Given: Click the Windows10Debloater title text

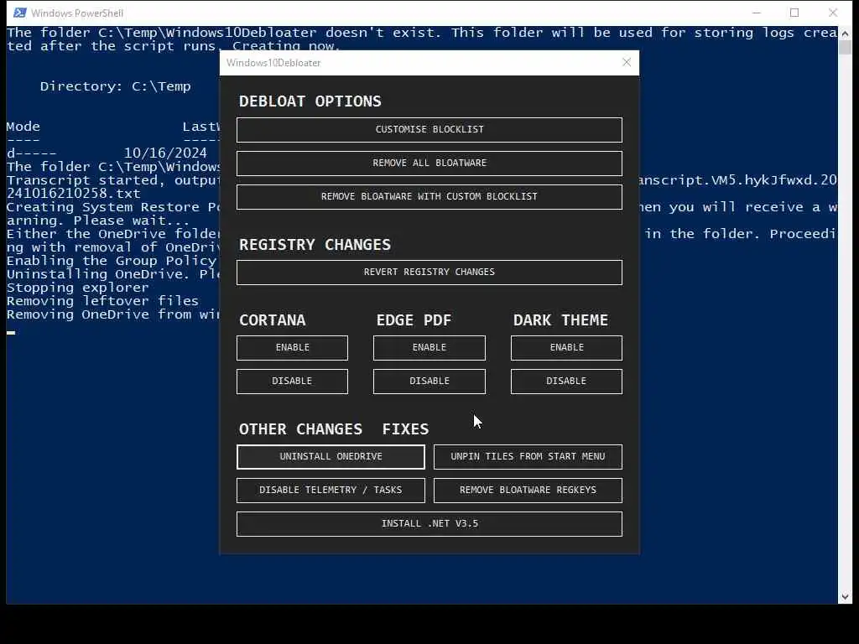Looking at the screenshot, I should coord(273,63).
